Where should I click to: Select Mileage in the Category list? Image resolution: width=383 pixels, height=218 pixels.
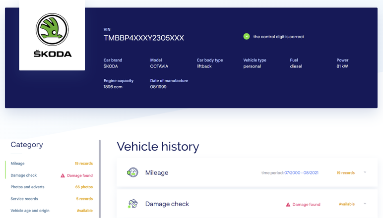pyautogui.click(x=17, y=163)
